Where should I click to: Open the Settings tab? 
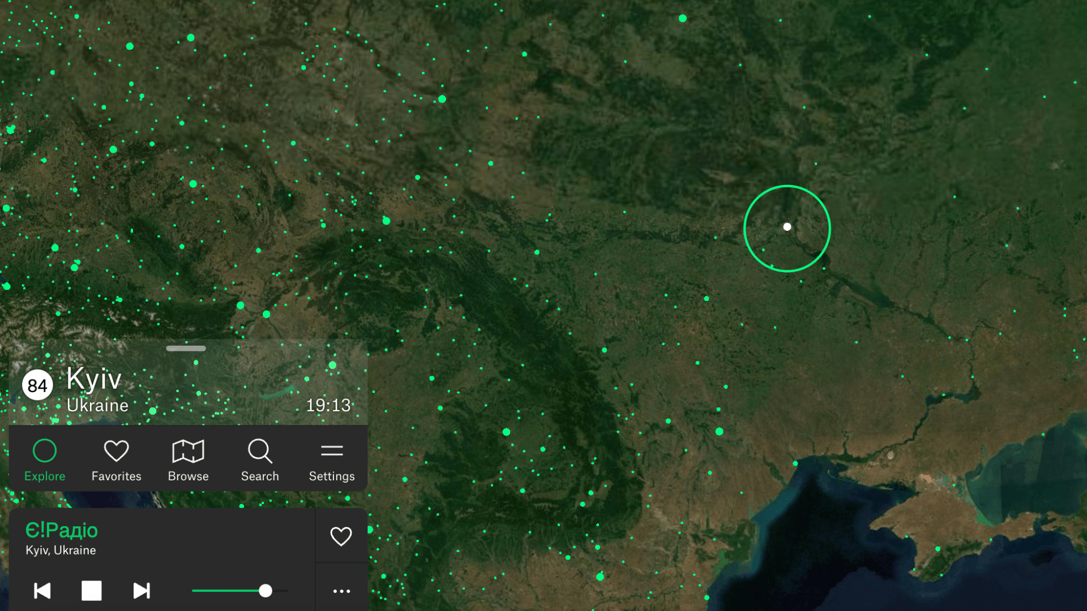(x=332, y=460)
